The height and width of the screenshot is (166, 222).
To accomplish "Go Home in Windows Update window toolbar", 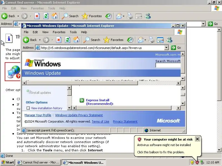I will 76,40.
